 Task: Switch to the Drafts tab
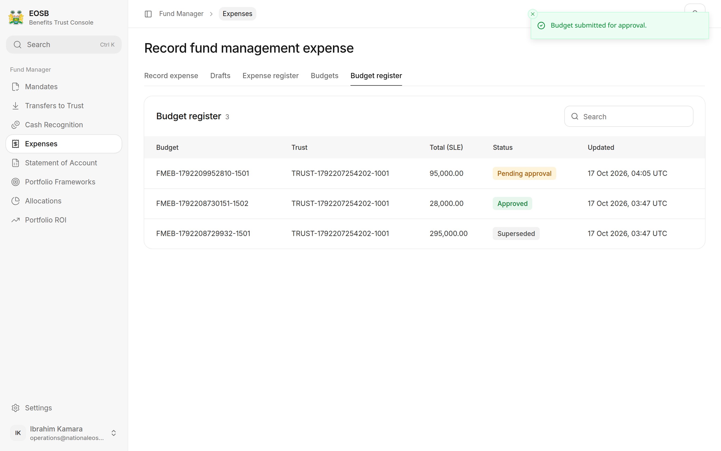(220, 76)
